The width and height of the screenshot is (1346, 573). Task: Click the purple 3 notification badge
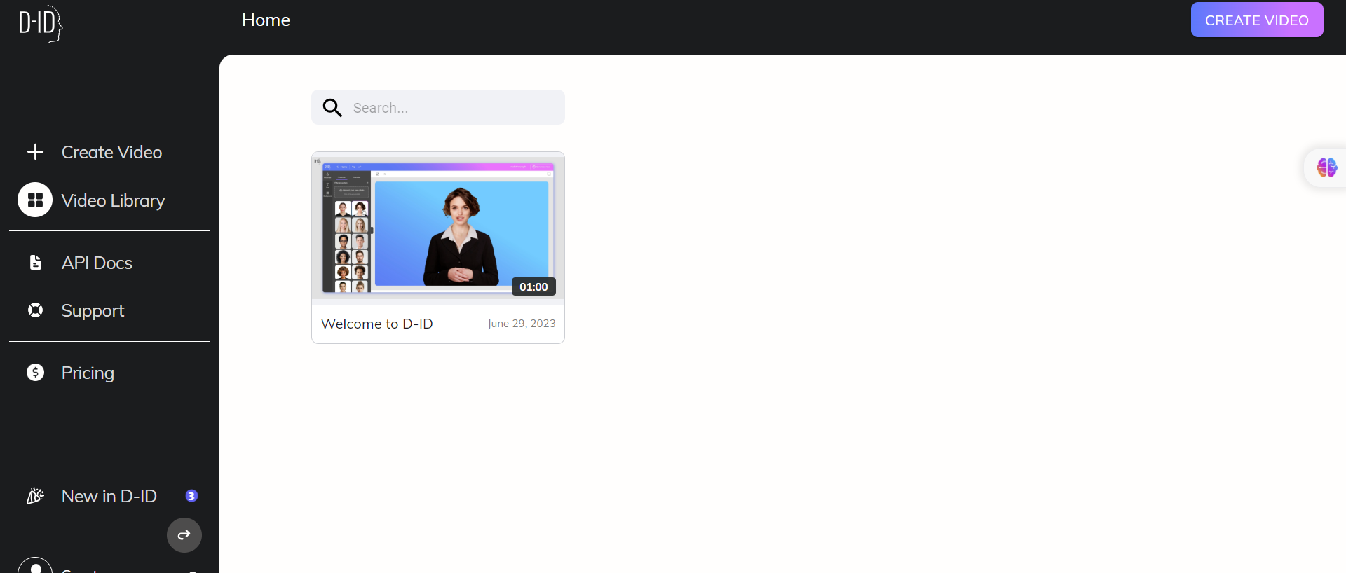(191, 496)
